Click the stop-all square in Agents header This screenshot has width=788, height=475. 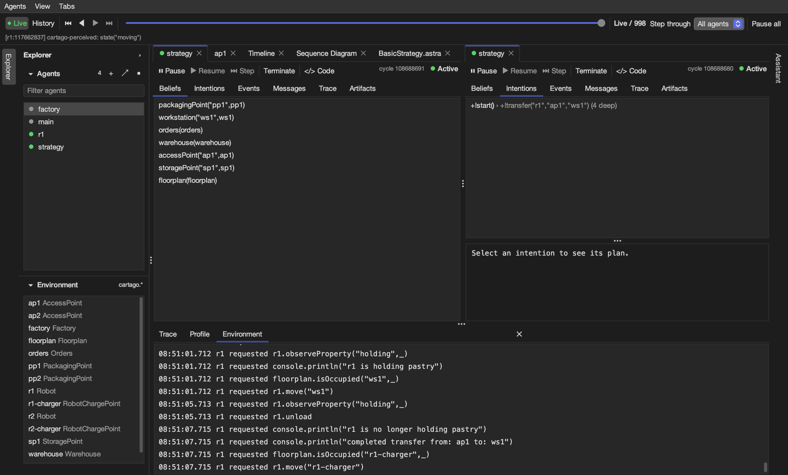pyautogui.click(x=139, y=74)
